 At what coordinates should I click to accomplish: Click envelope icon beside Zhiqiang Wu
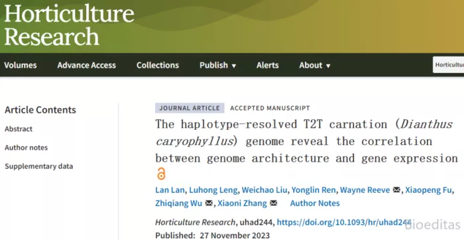point(209,204)
